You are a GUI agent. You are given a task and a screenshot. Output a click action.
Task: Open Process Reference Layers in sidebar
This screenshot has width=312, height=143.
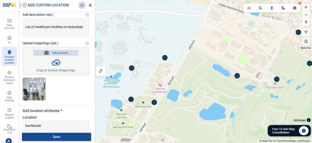click(x=9, y=78)
